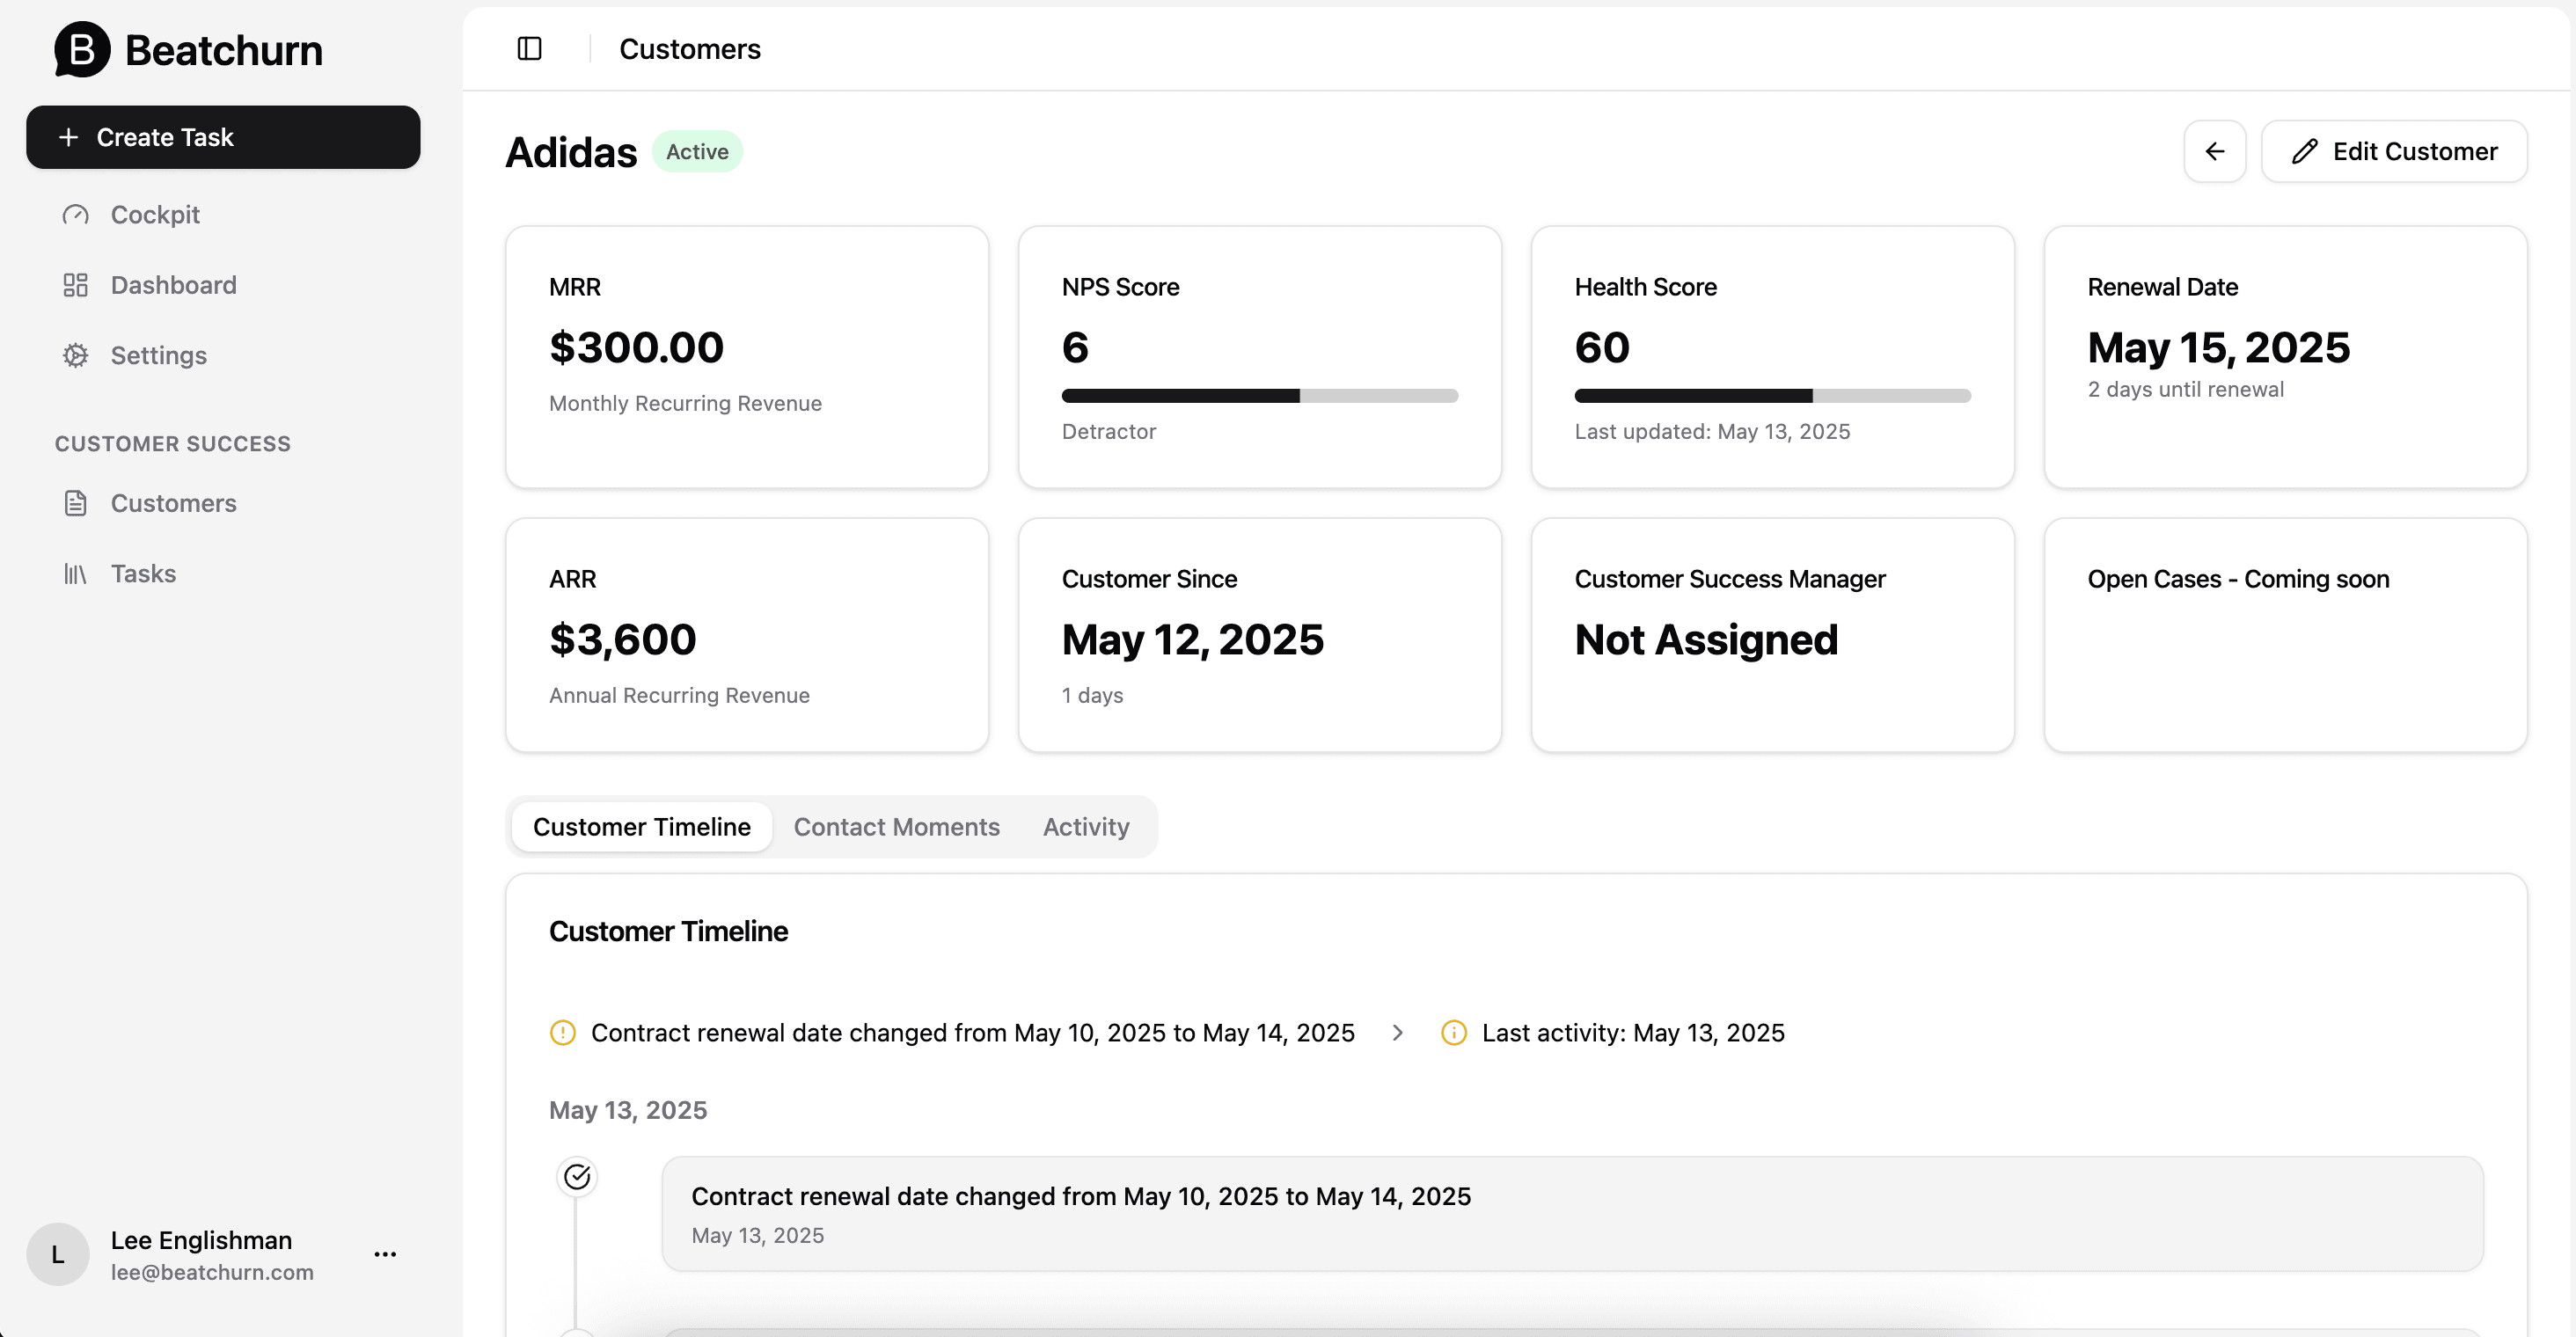Click the Settings gear icon
2576x1337 pixels.
(76, 355)
